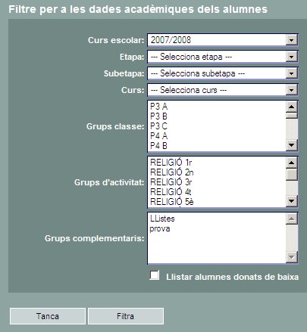
Task: Expand the Curs selection dropdown
Action: click(x=223, y=90)
